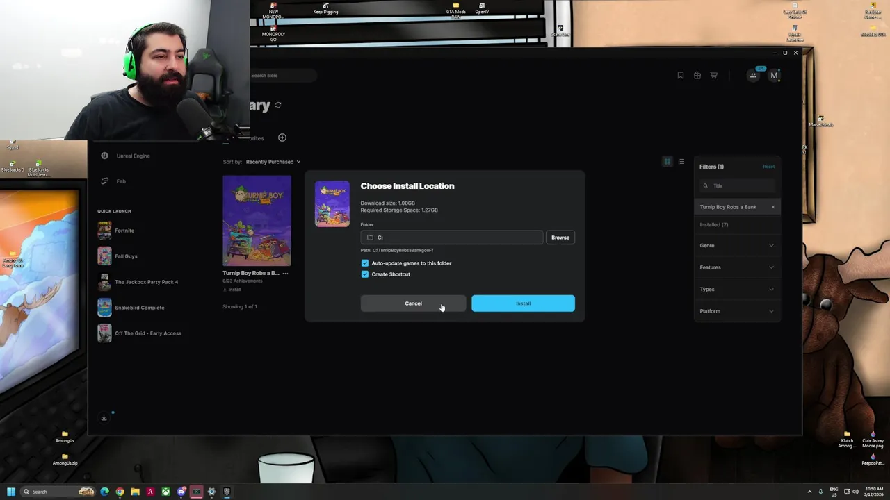This screenshot has height=500, width=890.
Task: Open the shopping cart icon
Action: 713,76
